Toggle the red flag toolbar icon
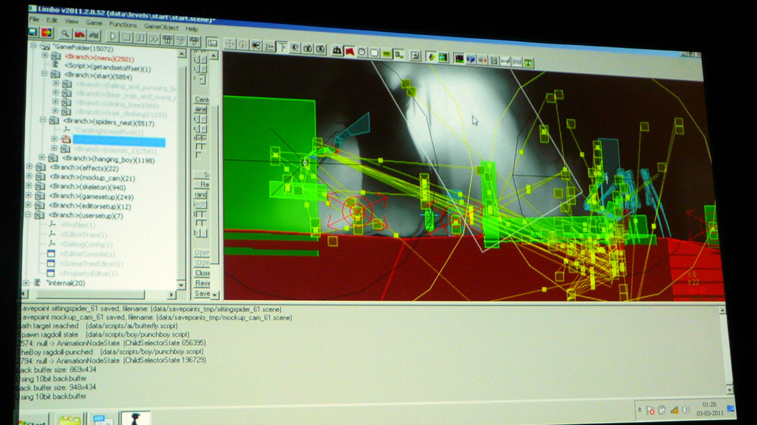The height and width of the screenshot is (425, 757). click(x=350, y=51)
